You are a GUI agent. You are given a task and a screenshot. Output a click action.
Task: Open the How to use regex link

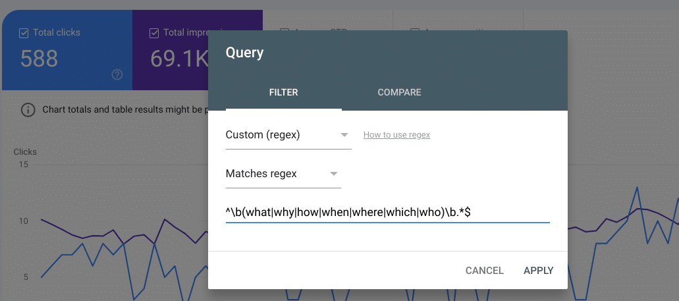click(396, 135)
